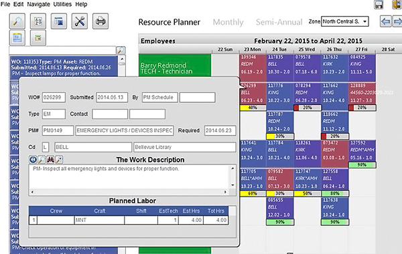Click the save floppy disk icon
The image size is (402, 254).
point(379,5)
